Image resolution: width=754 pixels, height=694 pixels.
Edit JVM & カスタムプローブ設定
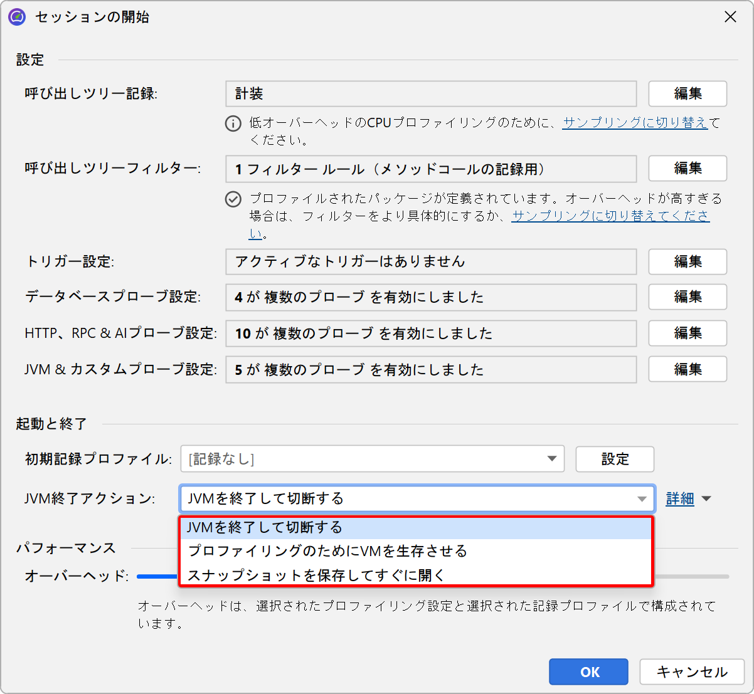tap(687, 369)
